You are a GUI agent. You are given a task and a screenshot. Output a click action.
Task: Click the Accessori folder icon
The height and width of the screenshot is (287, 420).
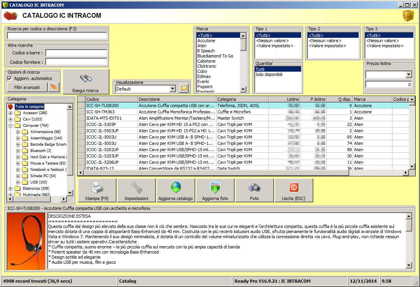[18, 113]
